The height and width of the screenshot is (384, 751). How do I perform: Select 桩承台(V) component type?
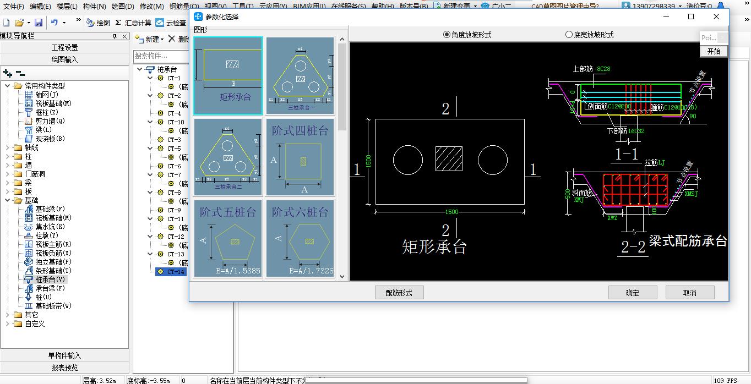coord(45,279)
